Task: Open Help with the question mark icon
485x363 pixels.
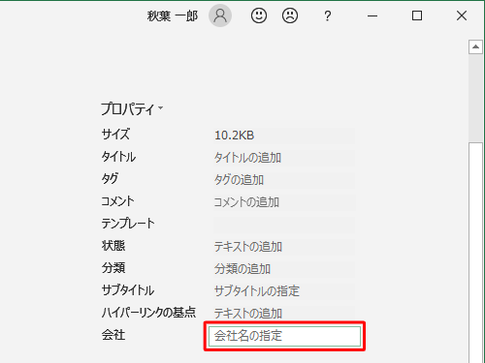Action: tap(328, 15)
